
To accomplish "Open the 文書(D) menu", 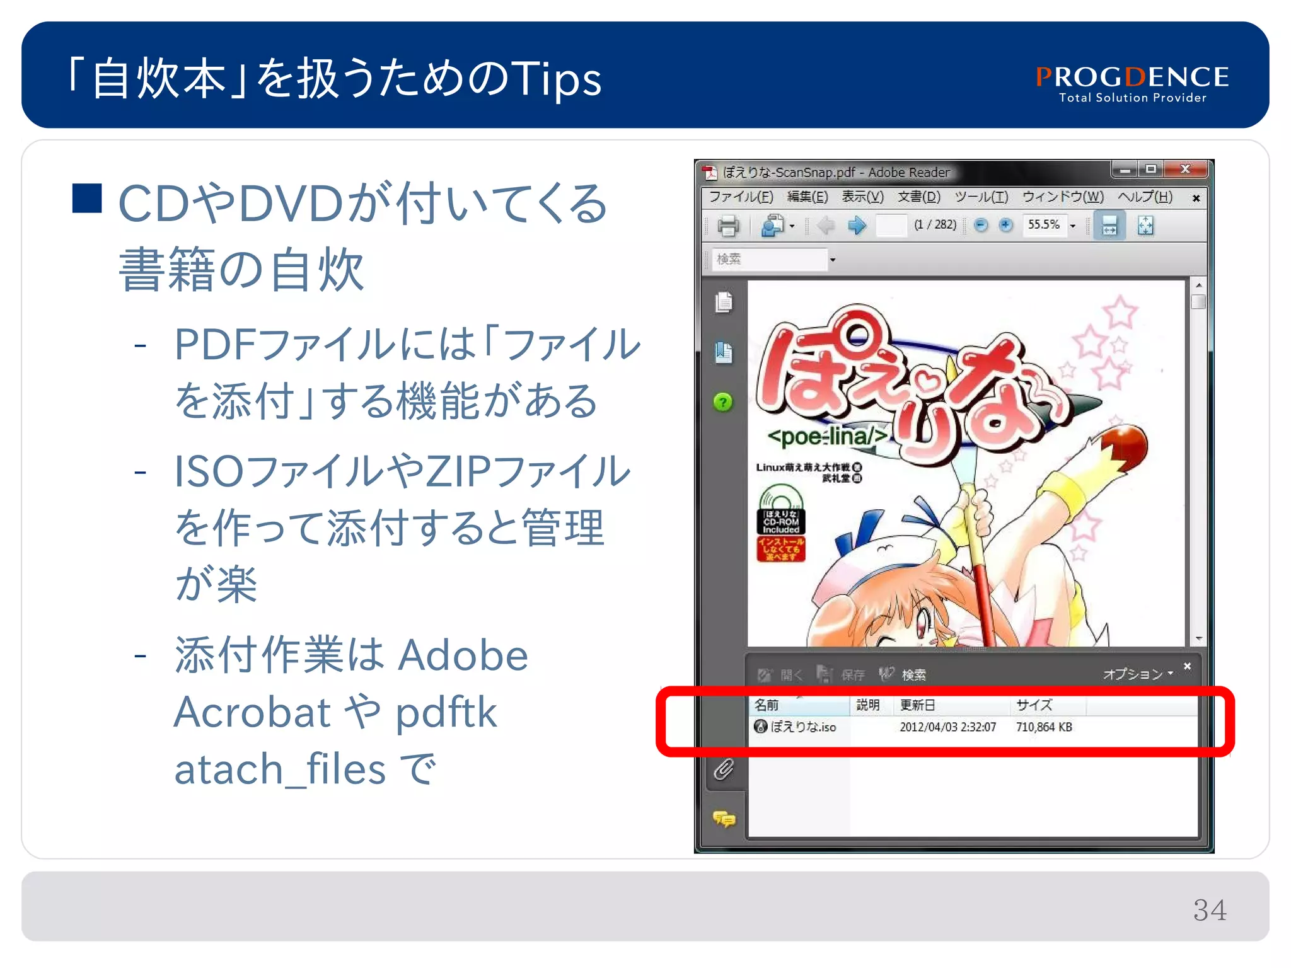I will click(x=919, y=197).
